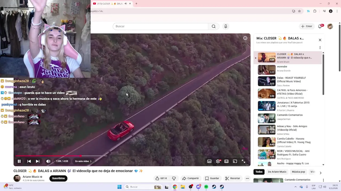Skip to the next video in the player

pyautogui.click(x=38, y=161)
